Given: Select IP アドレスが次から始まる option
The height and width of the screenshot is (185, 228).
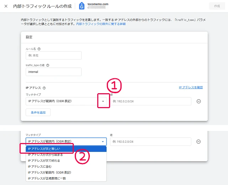Looking at the screenshot, I should (66, 155).
